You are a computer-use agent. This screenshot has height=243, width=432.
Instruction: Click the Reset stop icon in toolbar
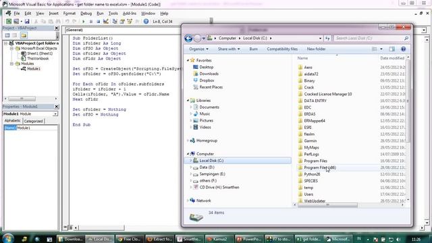[x=98, y=21]
